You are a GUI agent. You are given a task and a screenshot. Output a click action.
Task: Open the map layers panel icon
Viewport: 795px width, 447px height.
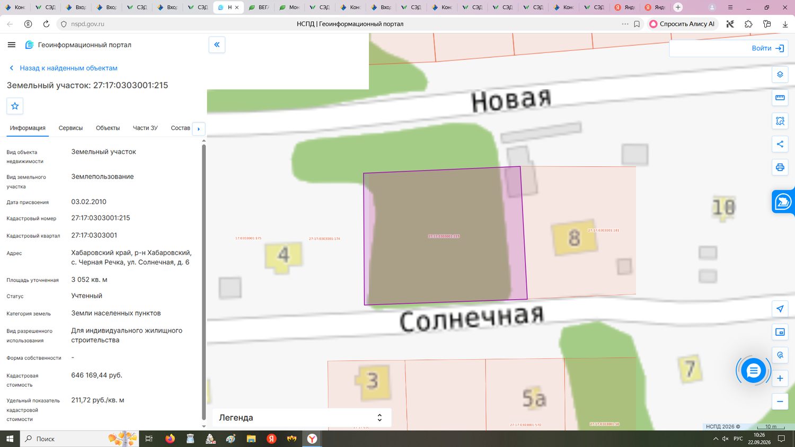[x=780, y=75]
